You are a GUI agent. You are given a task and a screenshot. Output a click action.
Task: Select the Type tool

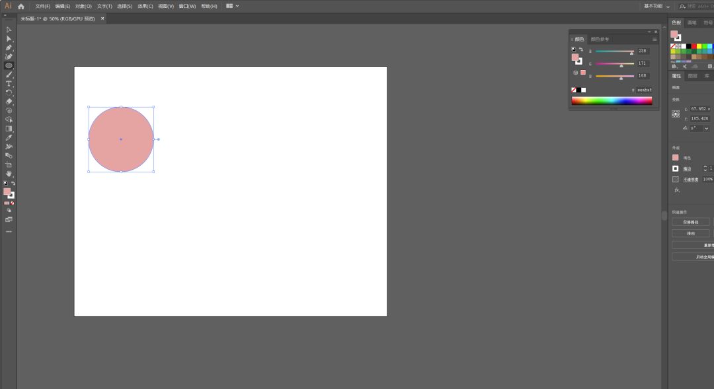9,84
